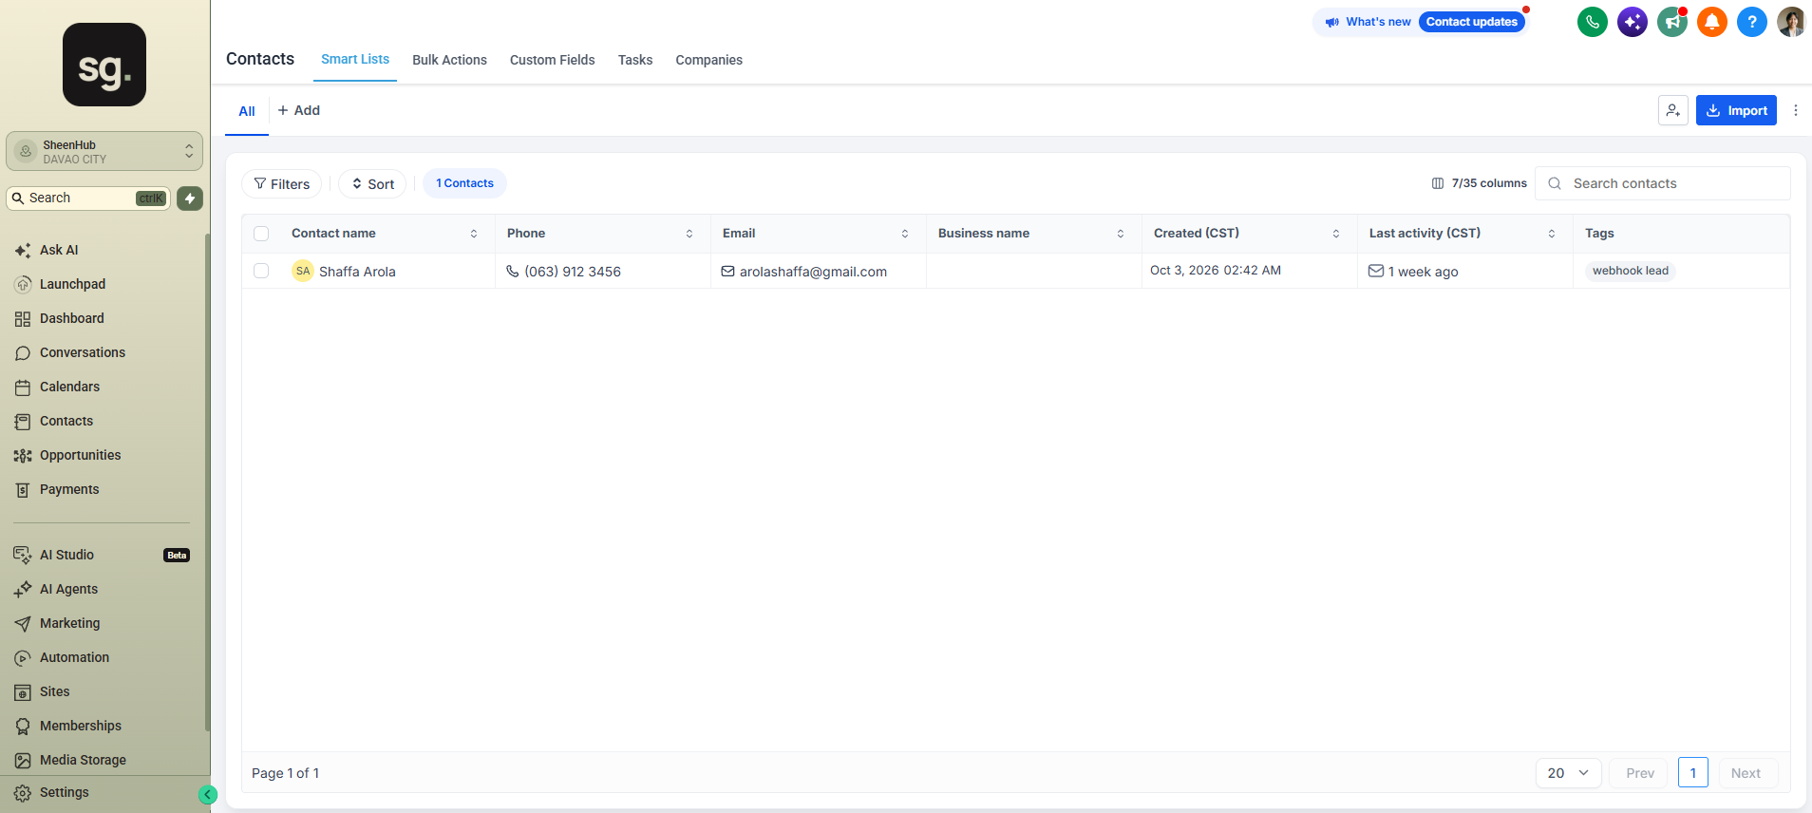
Task: Click the sidebar Search box
Action: pos(88,198)
